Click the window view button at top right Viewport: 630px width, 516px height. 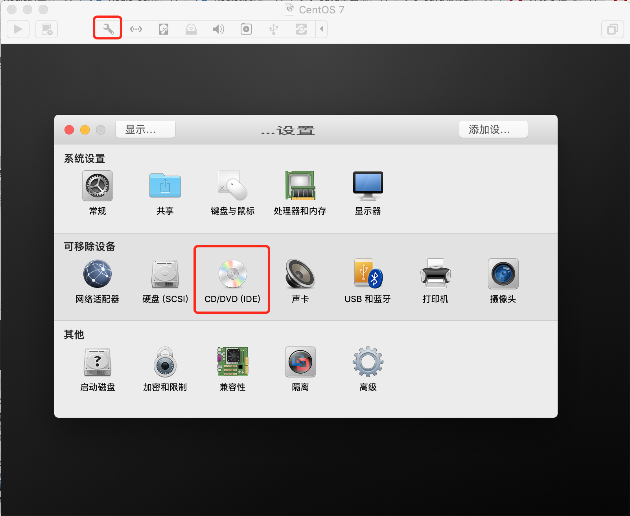(613, 29)
